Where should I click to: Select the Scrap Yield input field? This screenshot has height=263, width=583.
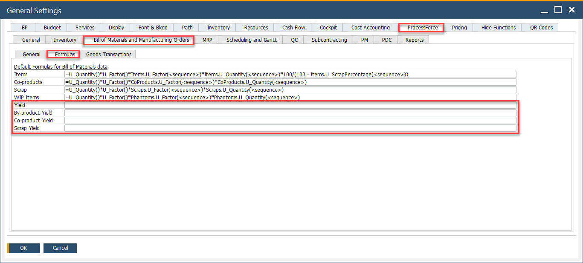click(x=290, y=128)
